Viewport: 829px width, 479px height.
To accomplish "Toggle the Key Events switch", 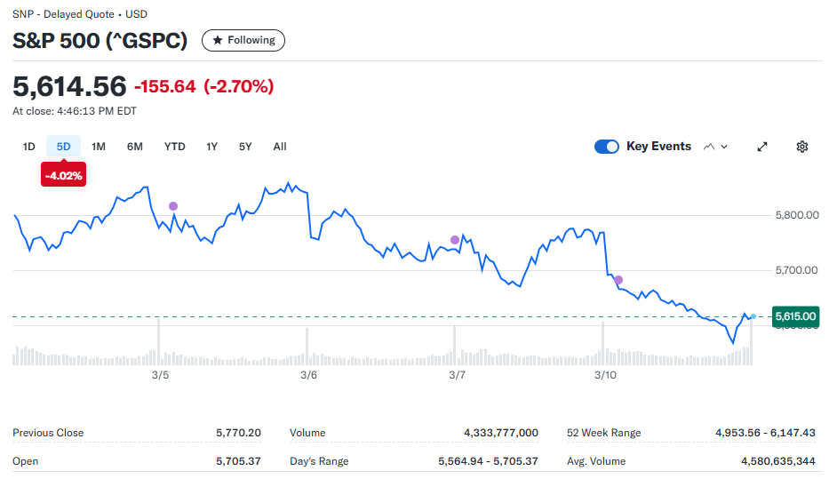I will pos(606,147).
